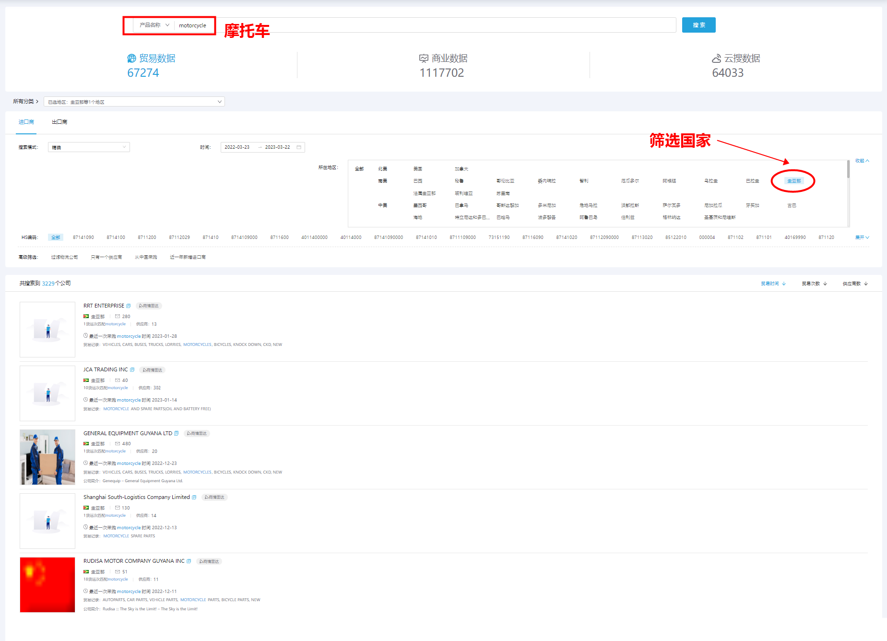Click the email envelope icon for GENERAL EQUIPMENT GUYANA LTD

(x=118, y=444)
